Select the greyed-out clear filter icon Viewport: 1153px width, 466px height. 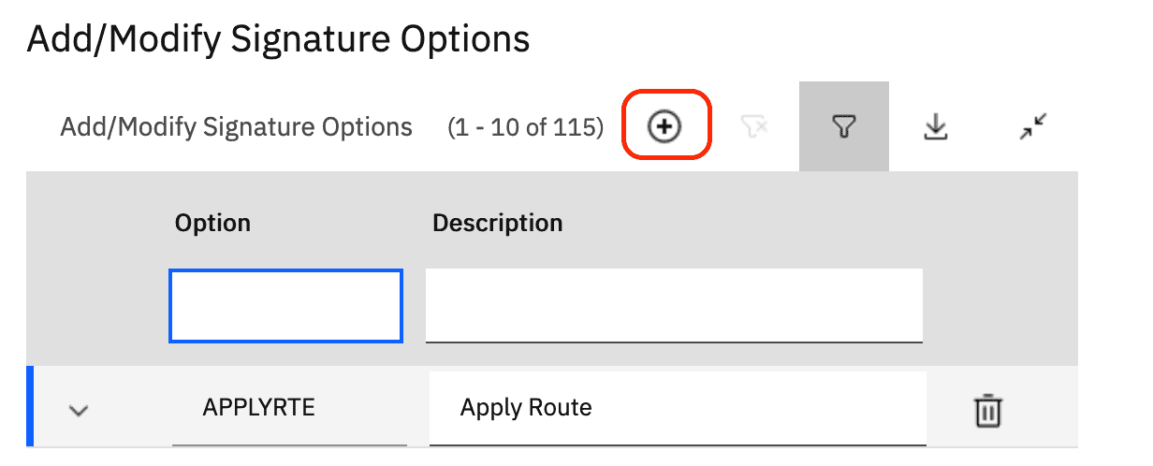click(754, 127)
